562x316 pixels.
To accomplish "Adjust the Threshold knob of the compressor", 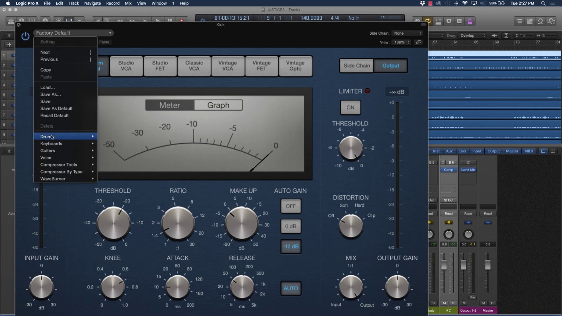I will (x=113, y=223).
